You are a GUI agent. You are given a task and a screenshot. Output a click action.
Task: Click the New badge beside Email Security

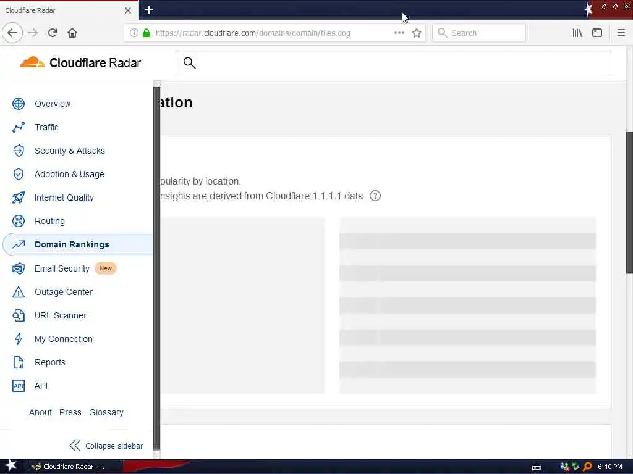[x=106, y=268]
